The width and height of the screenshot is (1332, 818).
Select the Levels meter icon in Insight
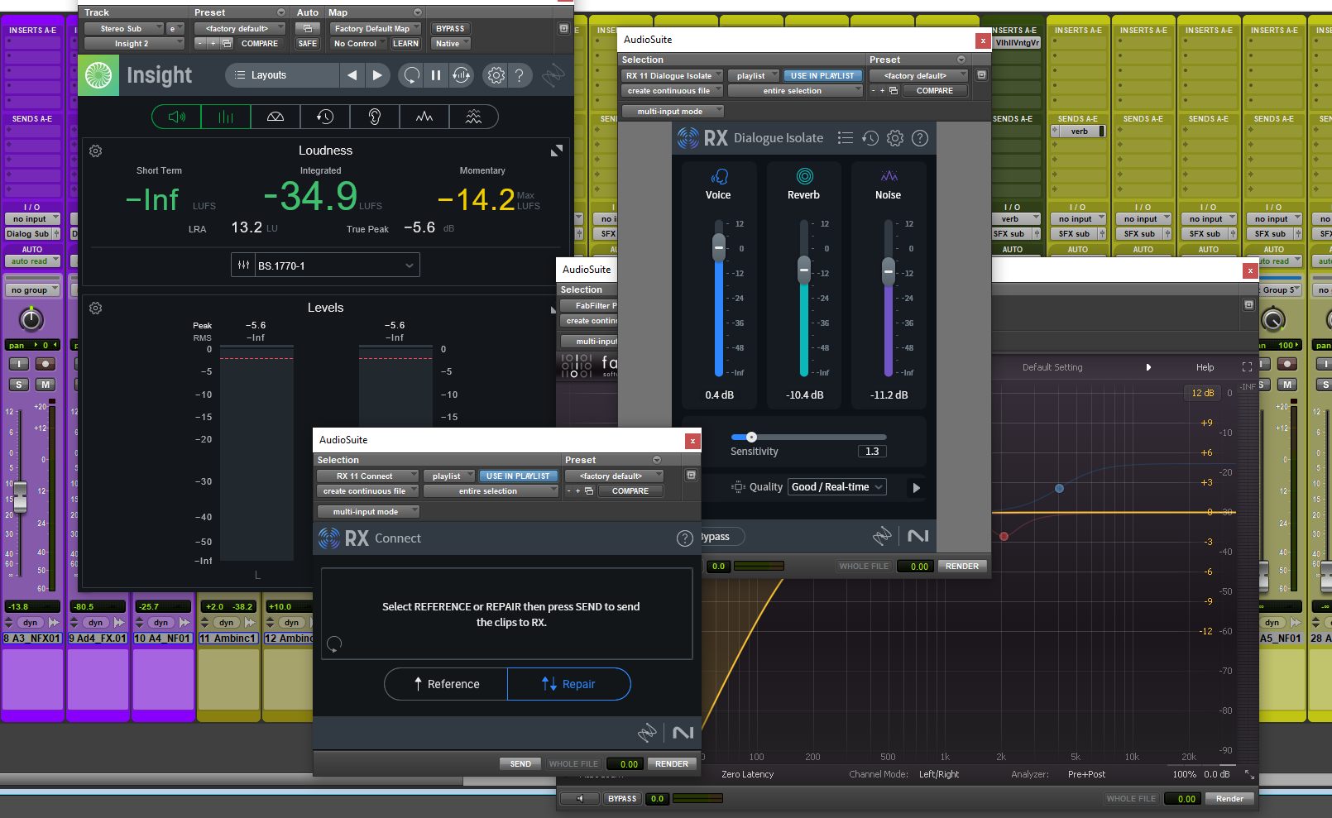click(x=226, y=117)
